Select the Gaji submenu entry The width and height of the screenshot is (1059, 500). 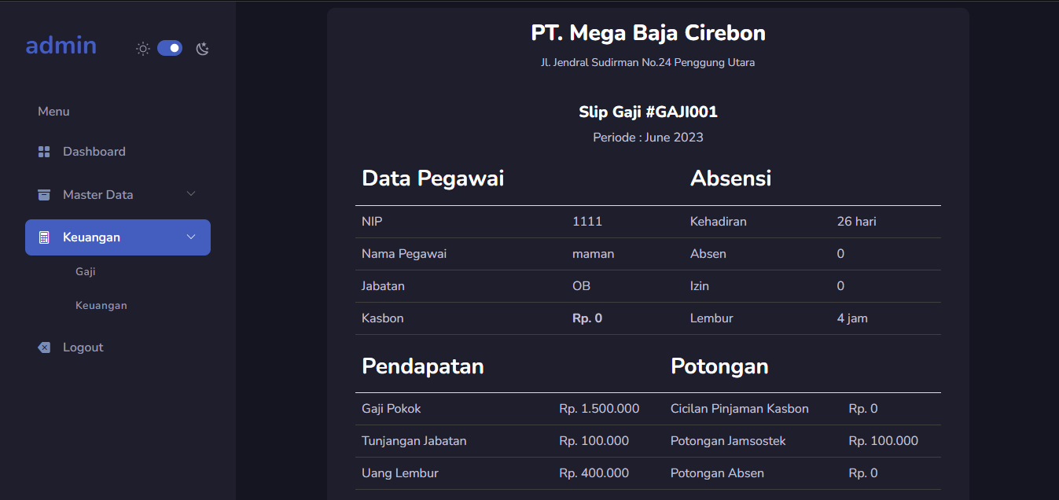86,271
